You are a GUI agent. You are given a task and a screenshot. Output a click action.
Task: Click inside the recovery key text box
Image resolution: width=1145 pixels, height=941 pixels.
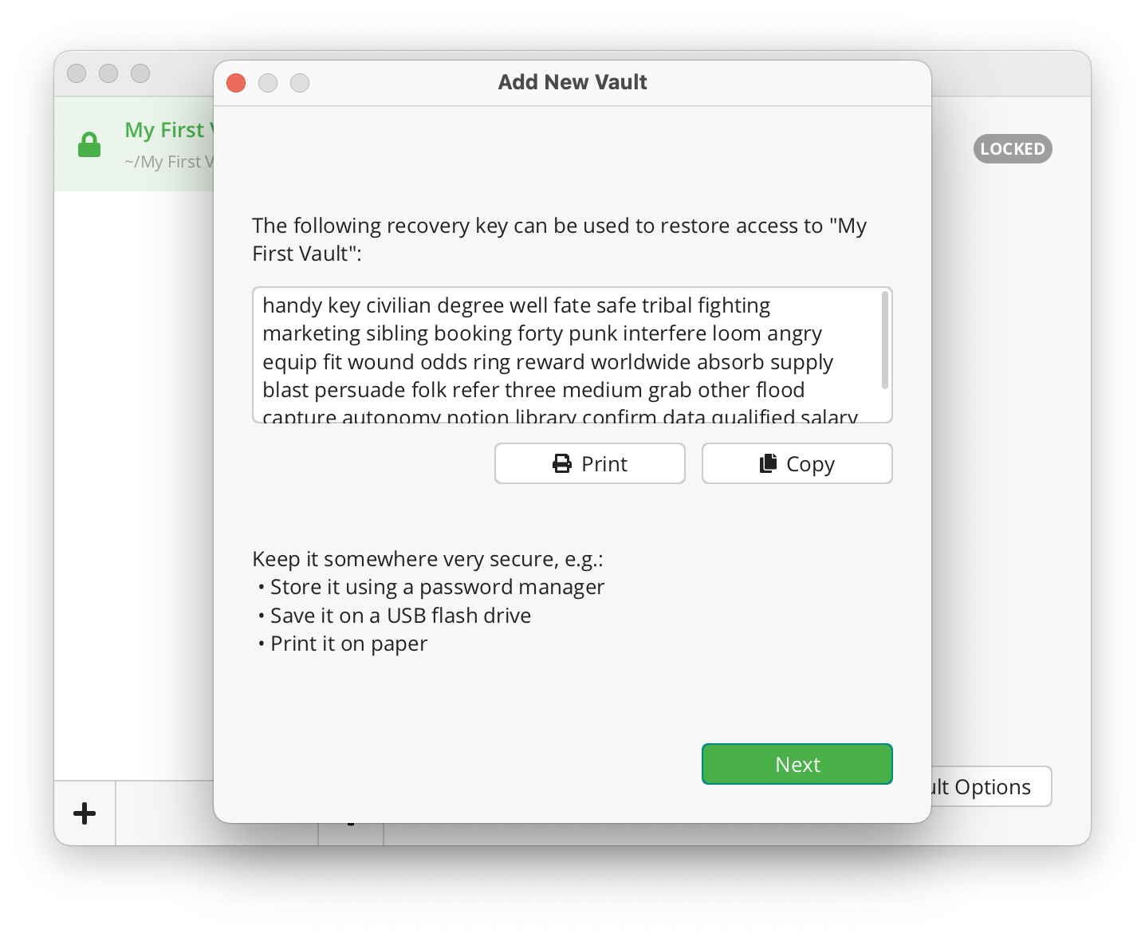tap(572, 355)
